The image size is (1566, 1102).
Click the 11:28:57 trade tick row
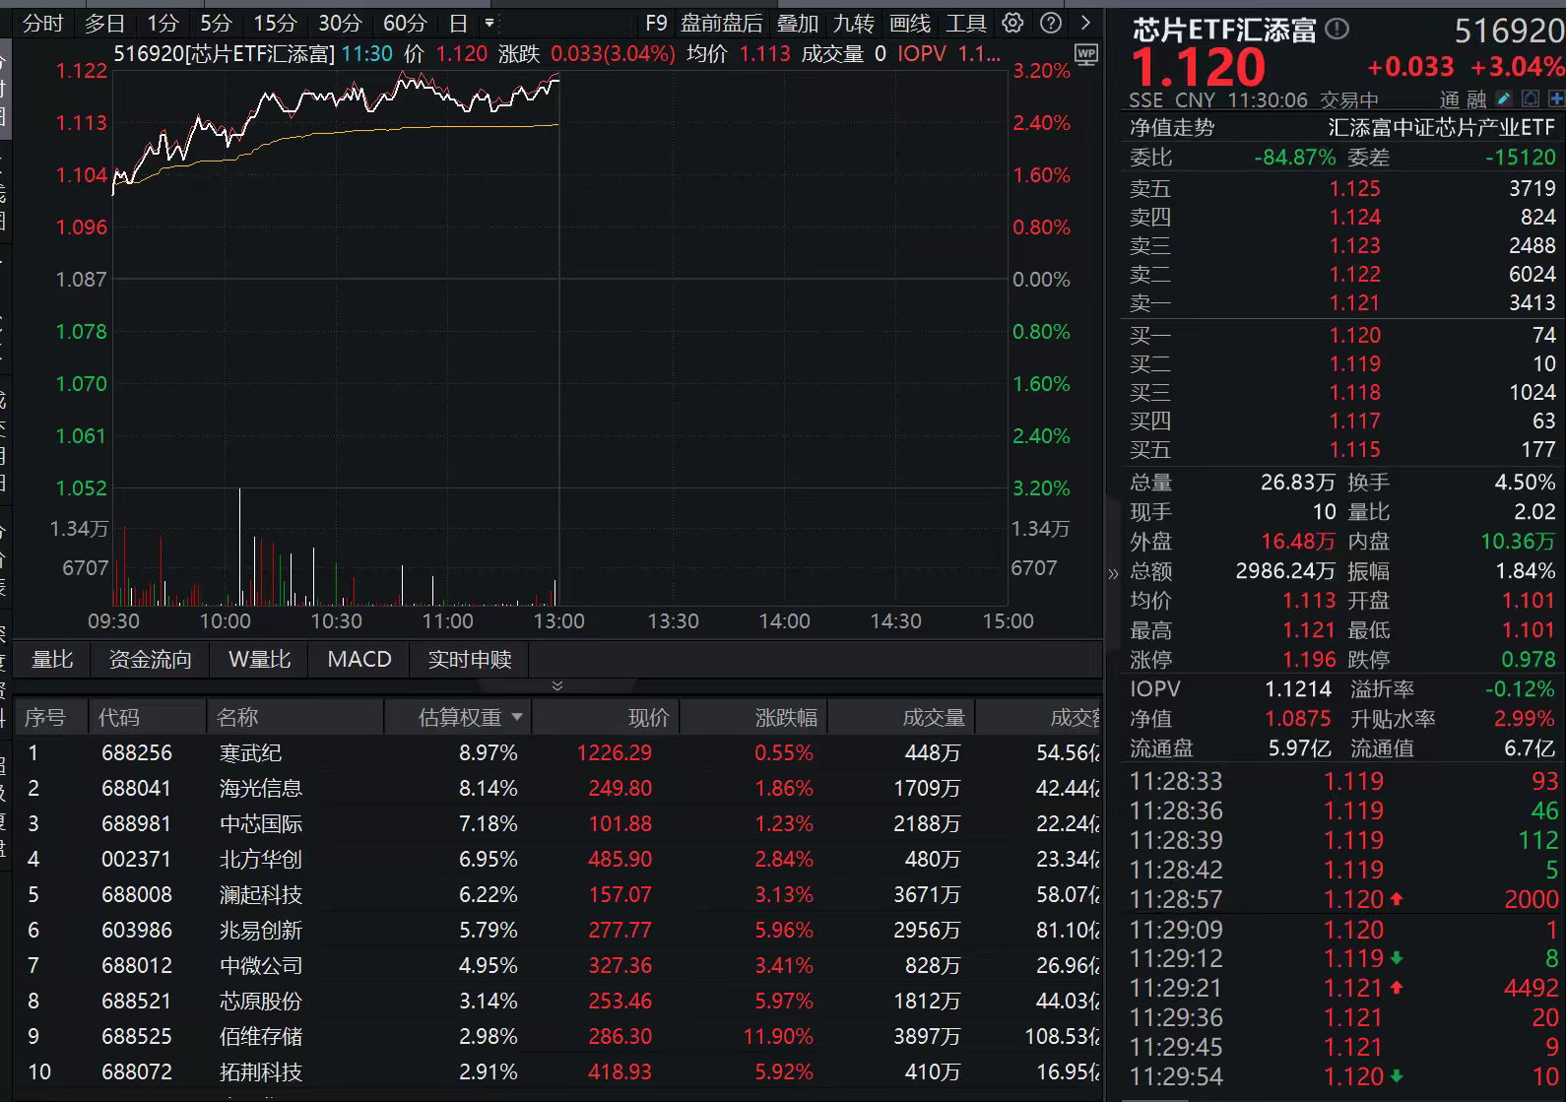coord(1343,900)
